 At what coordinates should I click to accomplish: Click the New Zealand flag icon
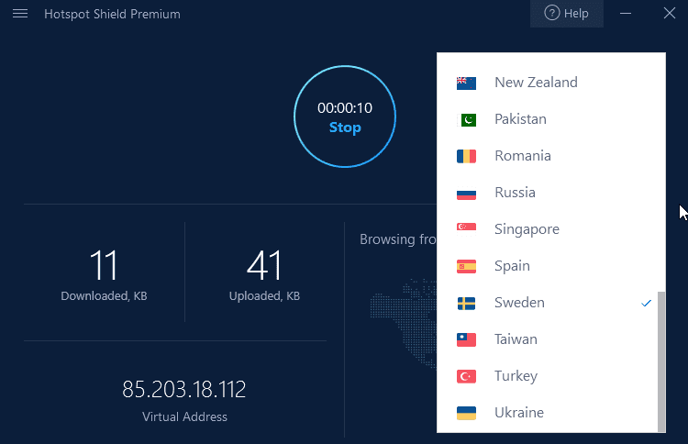466,83
